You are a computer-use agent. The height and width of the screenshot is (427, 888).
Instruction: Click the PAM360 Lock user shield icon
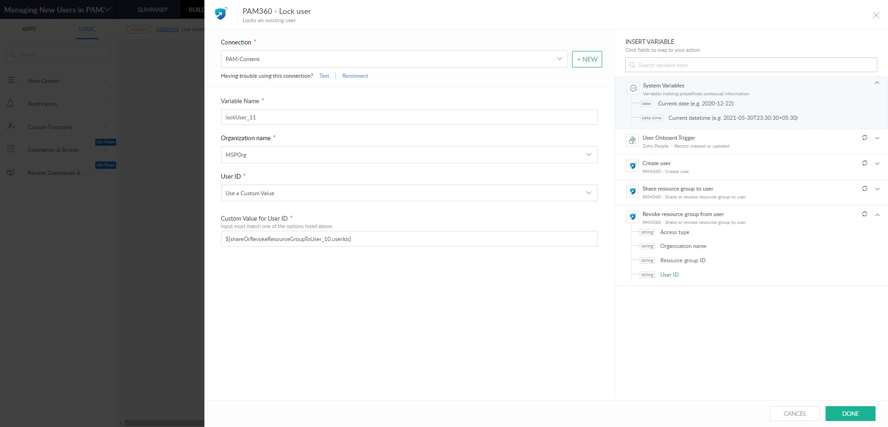pyautogui.click(x=221, y=14)
